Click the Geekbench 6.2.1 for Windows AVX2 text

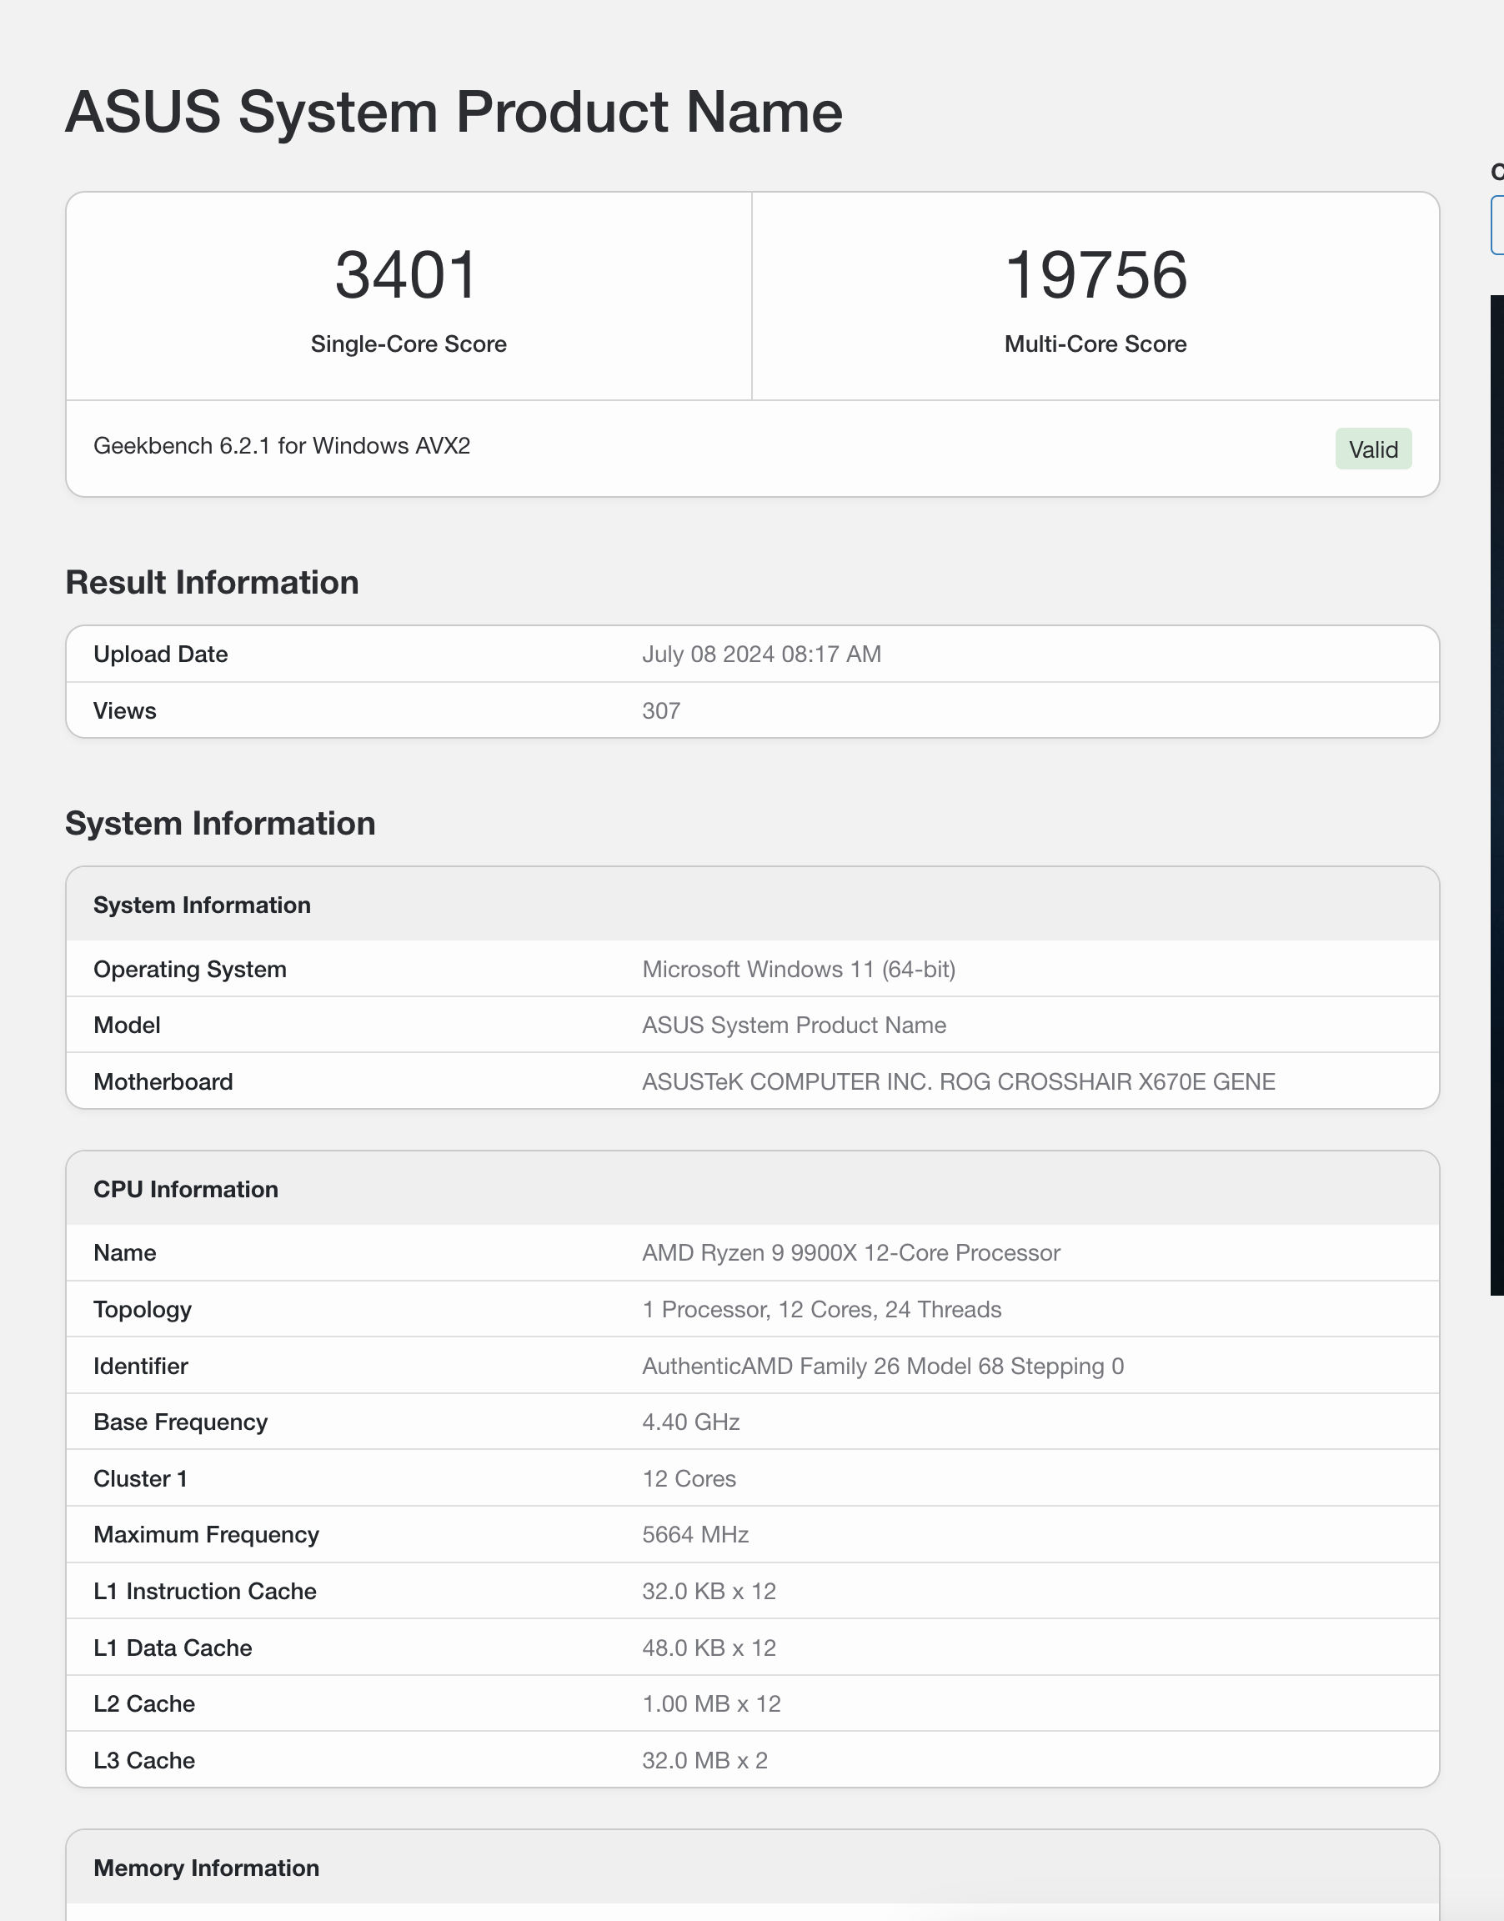(282, 445)
